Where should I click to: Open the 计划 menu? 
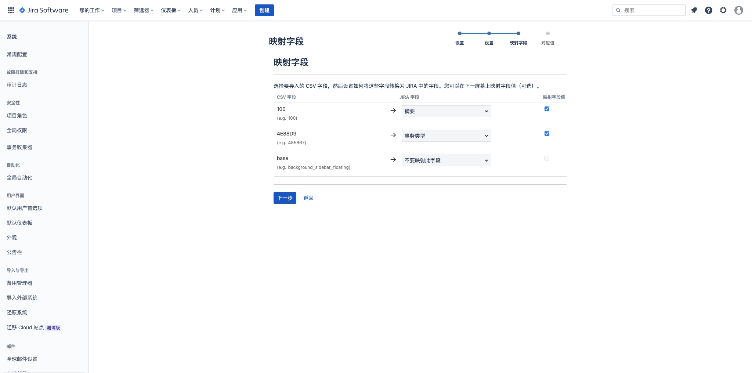coord(217,10)
